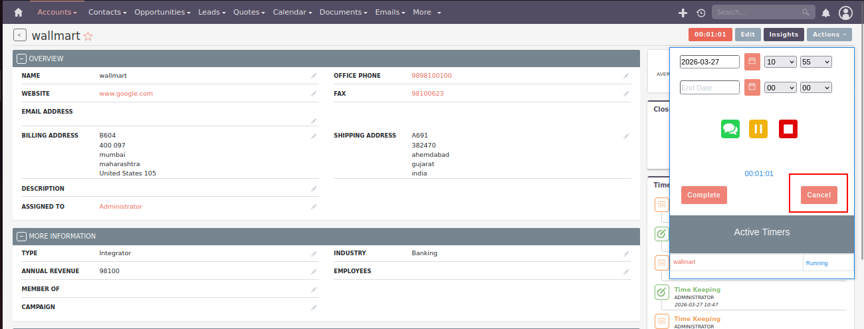Open the start minute dropdown showing 55
This screenshot has width=864, height=329.
[x=816, y=62]
